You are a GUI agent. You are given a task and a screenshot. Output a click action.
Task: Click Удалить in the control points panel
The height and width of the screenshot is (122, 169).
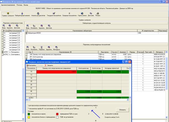coord(10,27)
